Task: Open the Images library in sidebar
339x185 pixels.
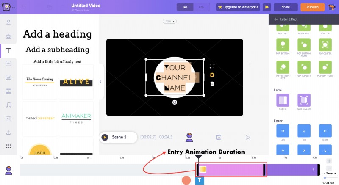Action: [x=8, y=77]
